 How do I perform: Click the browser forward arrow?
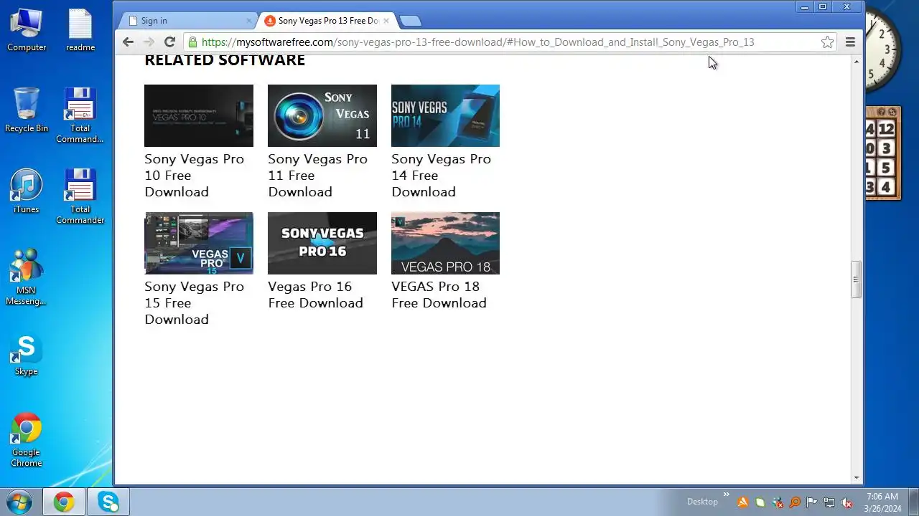coord(149,42)
